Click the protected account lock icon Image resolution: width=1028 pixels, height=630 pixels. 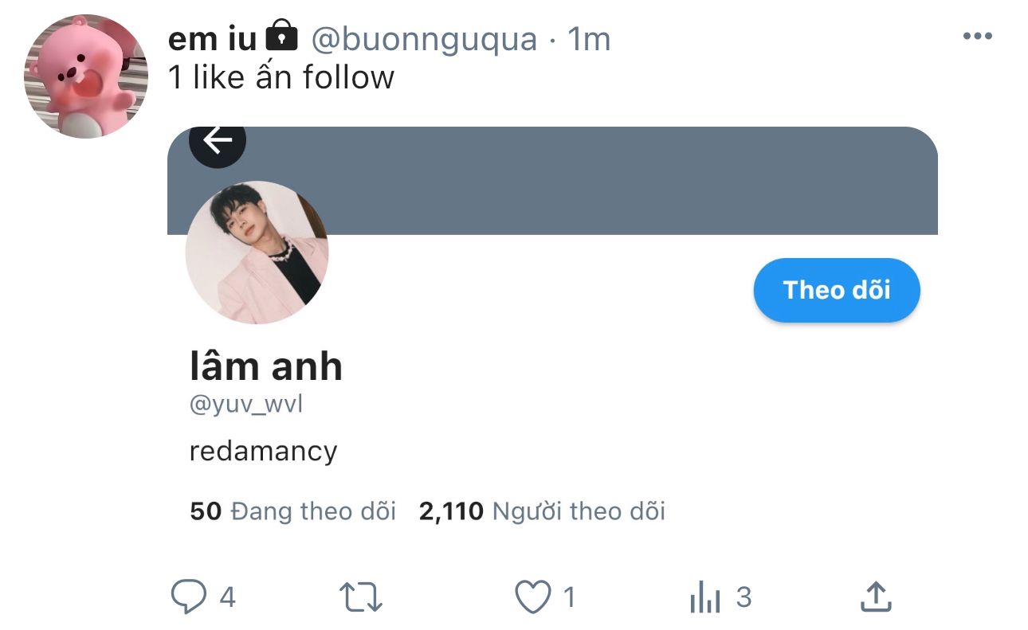point(281,36)
